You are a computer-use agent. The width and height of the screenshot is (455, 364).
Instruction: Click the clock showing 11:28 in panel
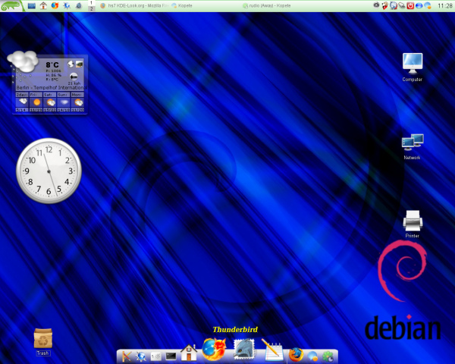click(444, 6)
